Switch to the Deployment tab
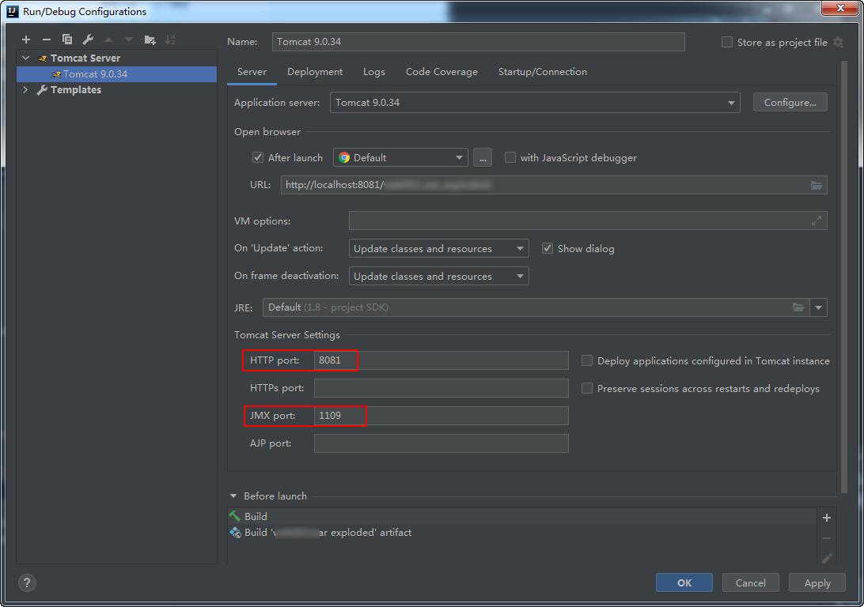Viewport: 864px width, 607px height. pos(315,72)
